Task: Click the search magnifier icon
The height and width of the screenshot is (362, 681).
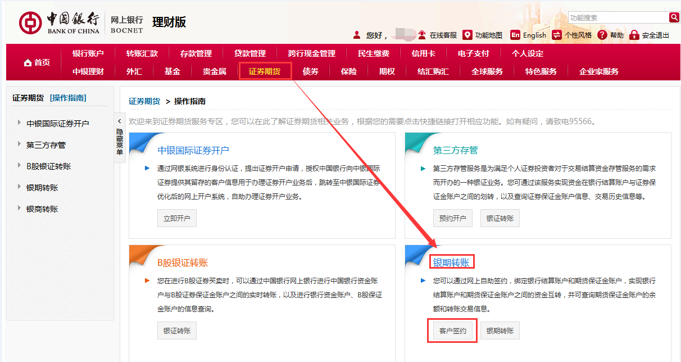Action: (674, 17)
